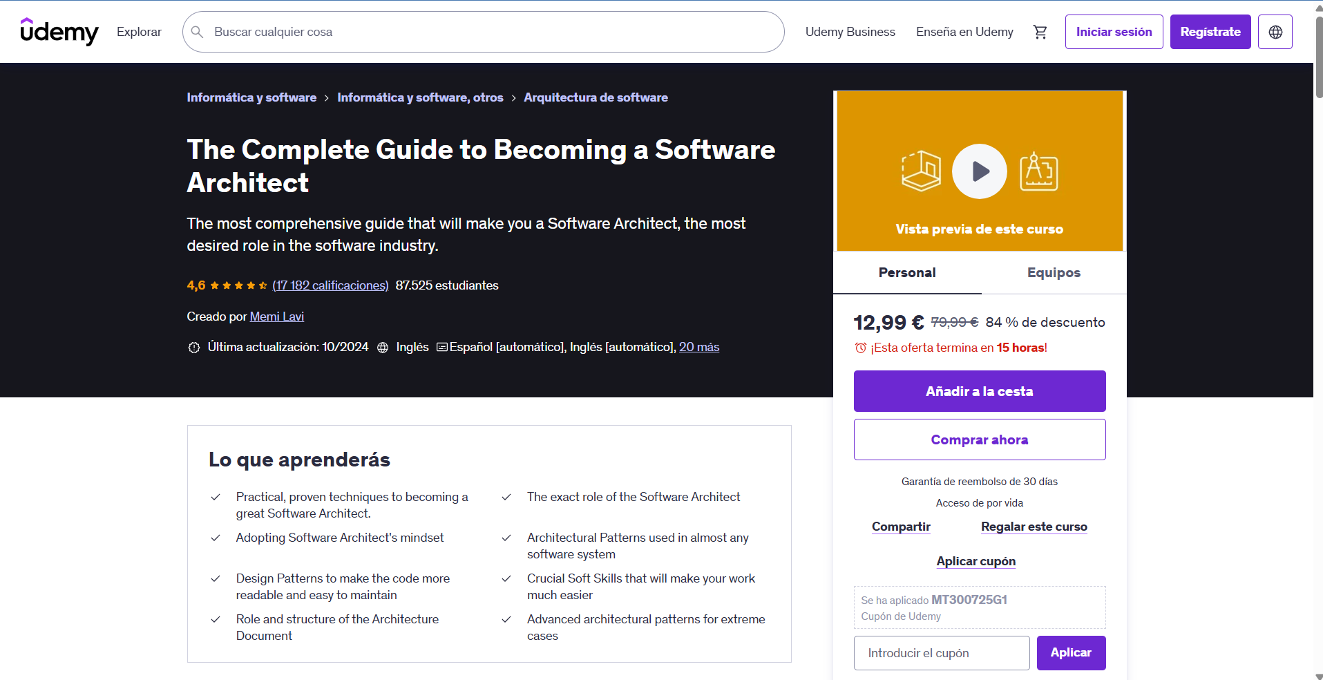The width and height of the screenshot is (1323, 680).
Task: Click the last-update clock icon
Action: pyautogui.click(x=194, y=347)
